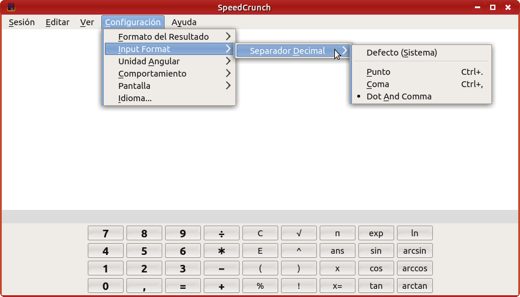Expand Unidad Angular submenu
The height and width of the screenshot is (297, 520).
click(169, 61)
